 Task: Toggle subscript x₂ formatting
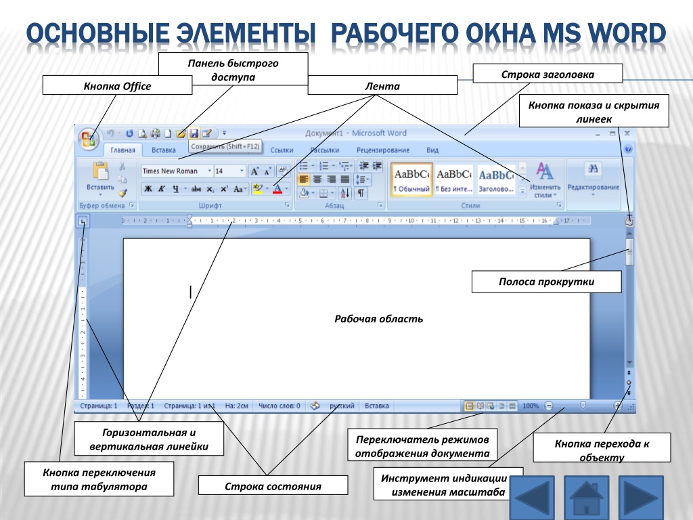click(210, 189)
